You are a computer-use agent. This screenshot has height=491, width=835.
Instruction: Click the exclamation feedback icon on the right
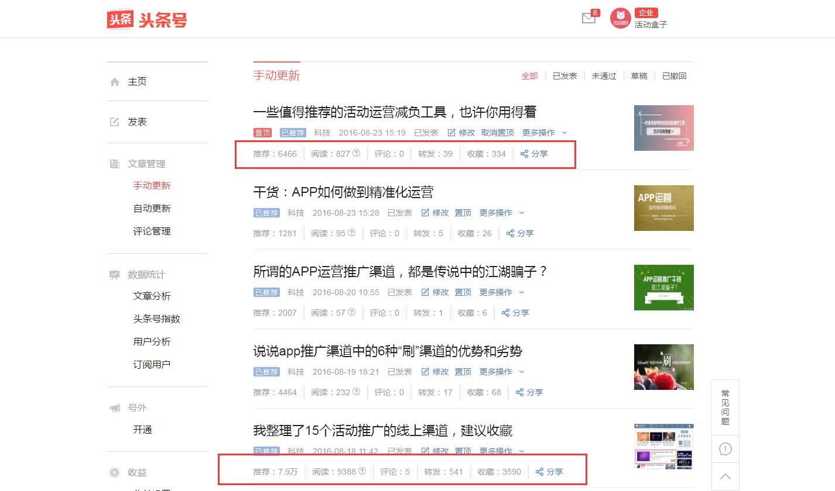[725, 449]
